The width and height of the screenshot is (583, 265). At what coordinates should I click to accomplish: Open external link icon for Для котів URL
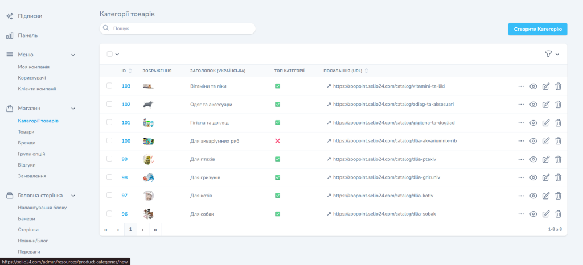pyautogui.click(x=329, y=196)
